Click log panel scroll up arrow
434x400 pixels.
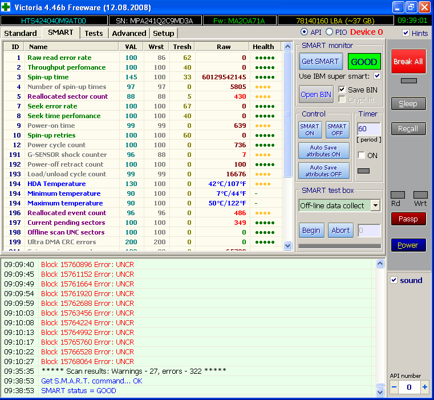[380, 264]
